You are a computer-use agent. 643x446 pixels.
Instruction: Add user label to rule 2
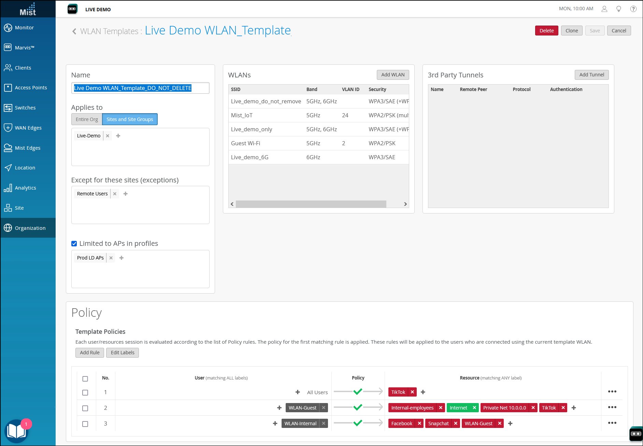[279, 408]
